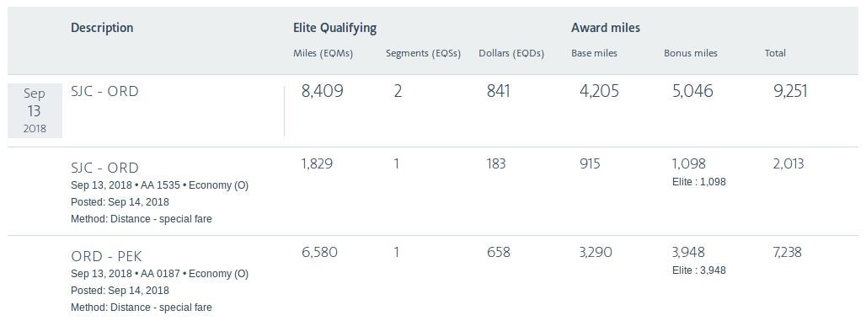Open the SJC - ORD segment detail title
The height and width of the screenshot is (321, 866).
pyautogui.click(x=104, y=168)
